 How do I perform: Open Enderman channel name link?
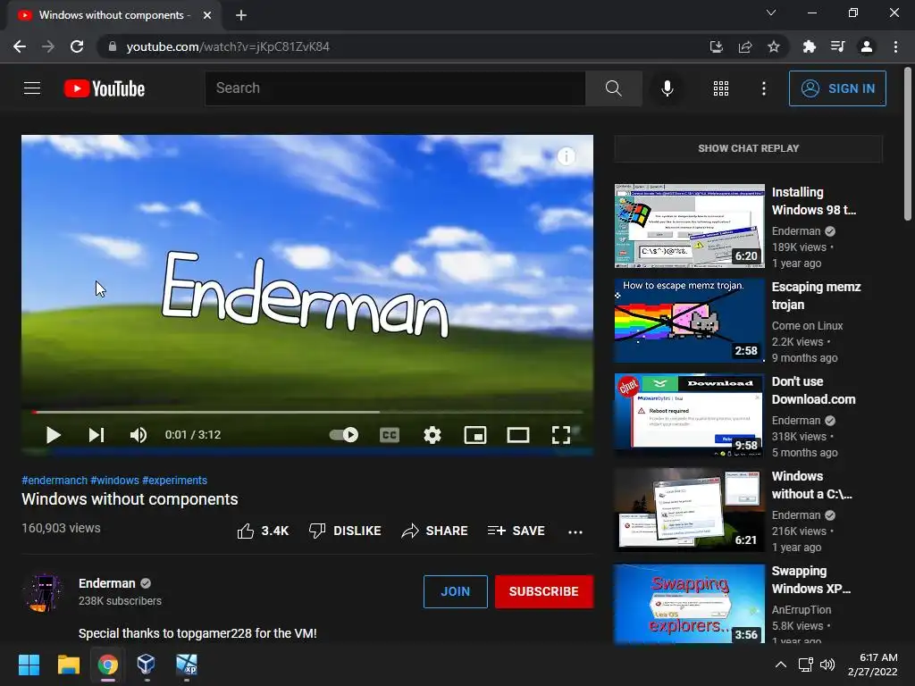click(107, 583)
